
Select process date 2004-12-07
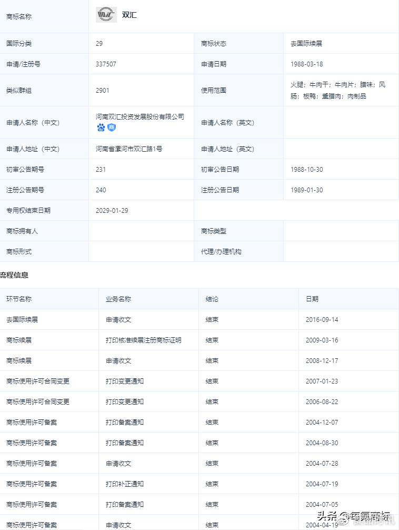coord(322,423)
